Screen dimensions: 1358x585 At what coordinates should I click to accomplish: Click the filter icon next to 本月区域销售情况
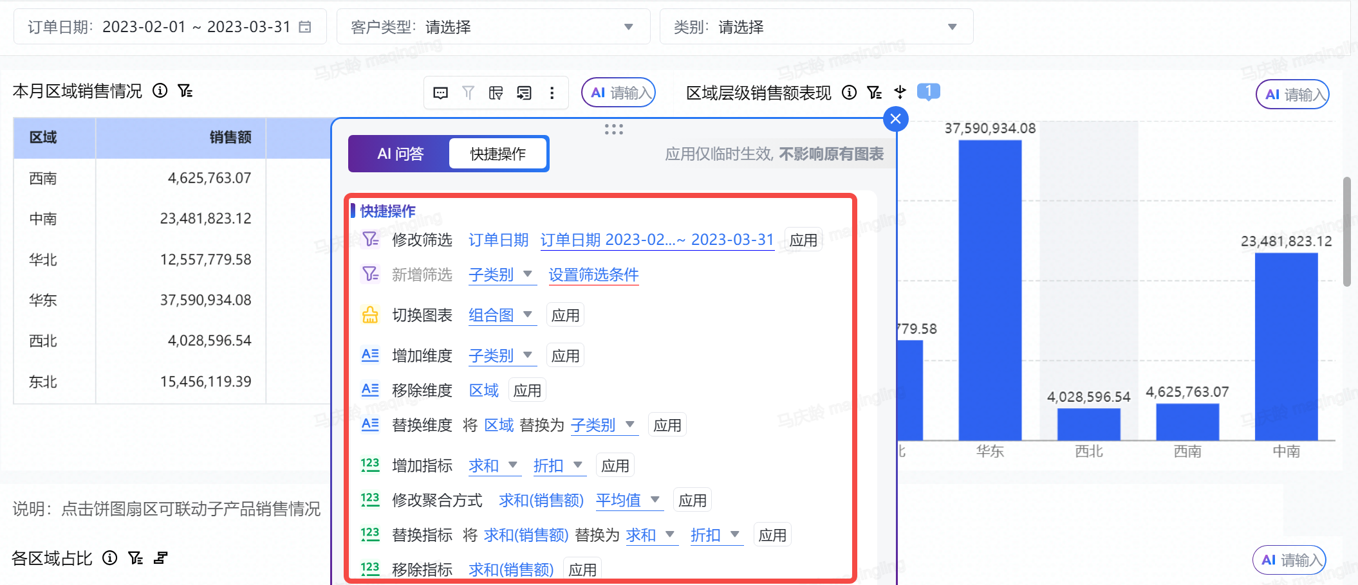pyautogui.click(x=185, y=91)
